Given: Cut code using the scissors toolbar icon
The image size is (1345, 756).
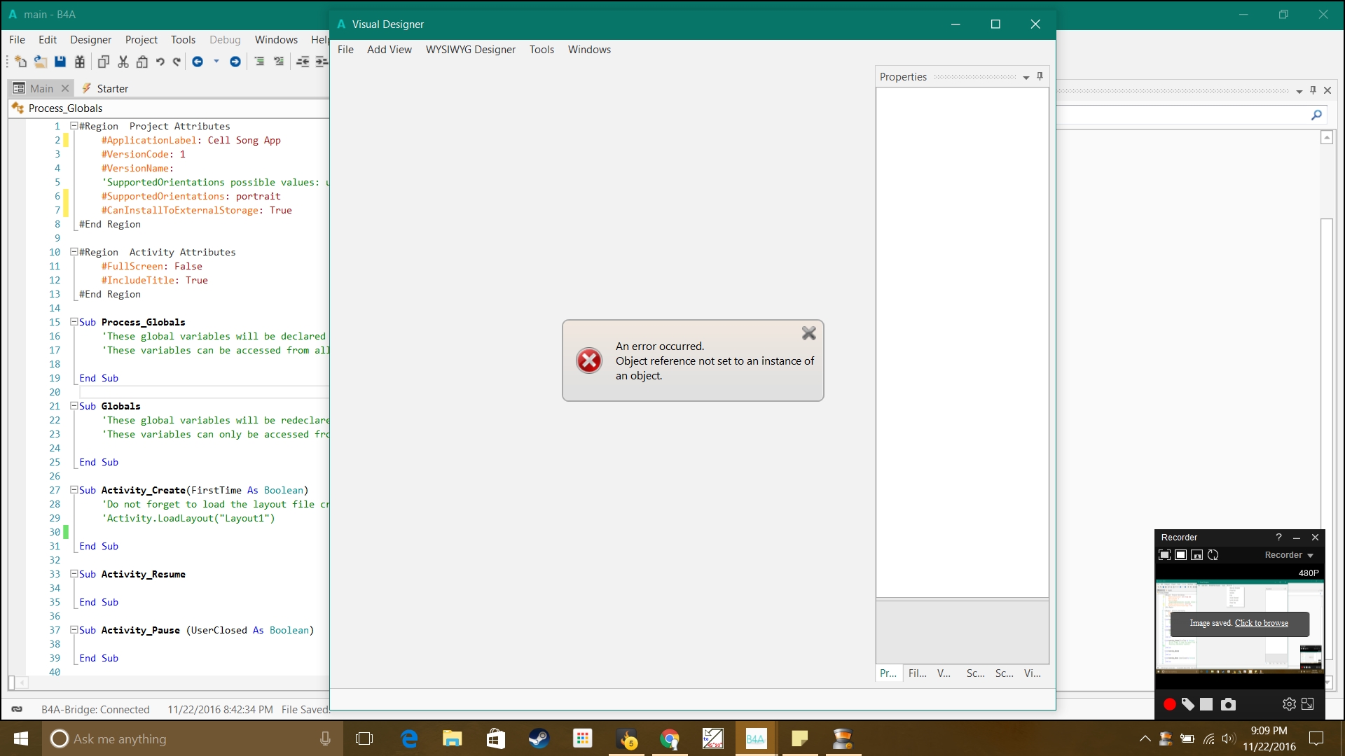Looking at the screenshot, I should (123, 62).
